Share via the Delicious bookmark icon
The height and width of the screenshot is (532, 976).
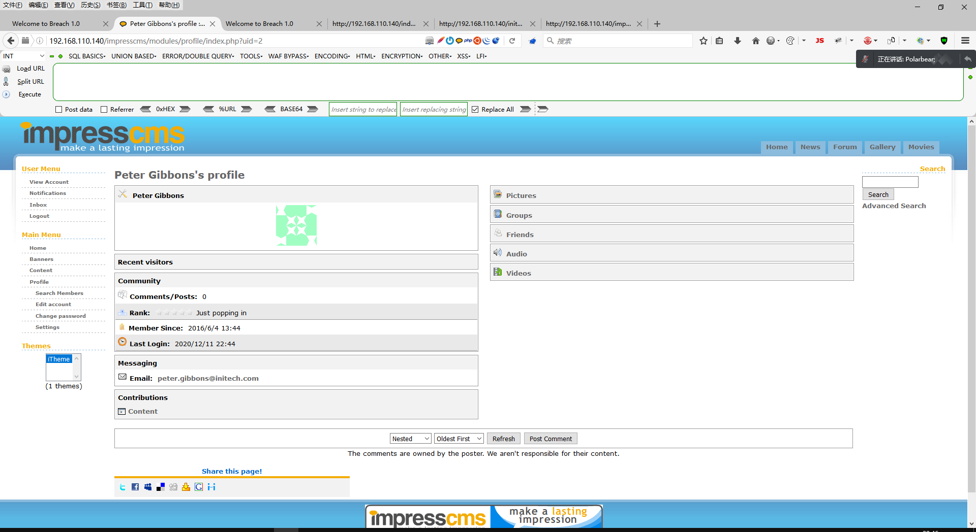coord(161,487)
